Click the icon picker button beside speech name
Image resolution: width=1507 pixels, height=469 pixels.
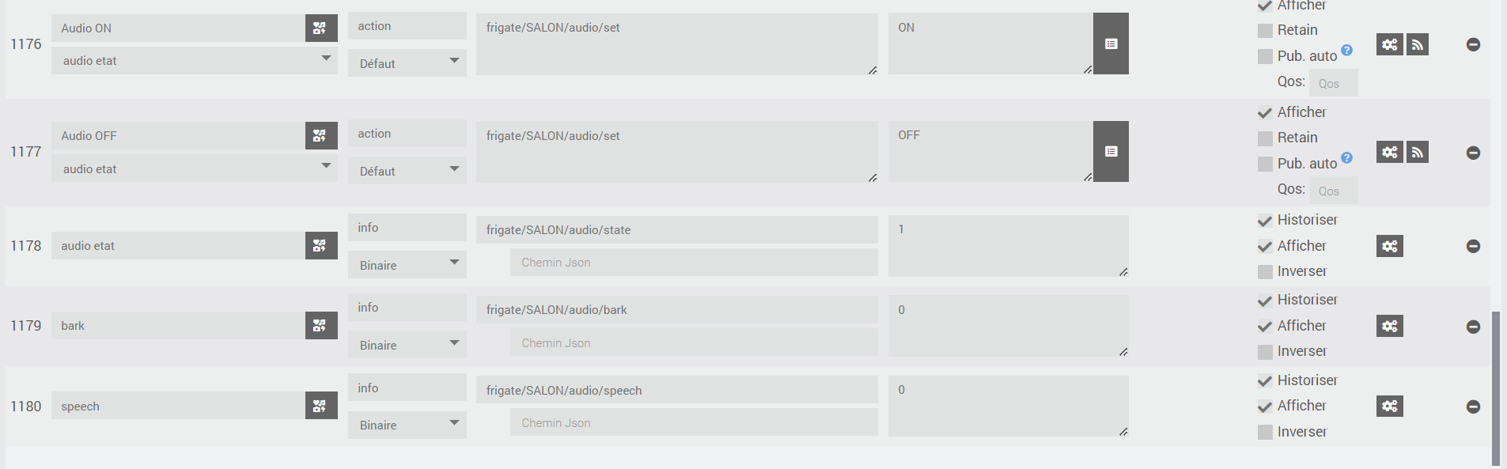(320, 406)
